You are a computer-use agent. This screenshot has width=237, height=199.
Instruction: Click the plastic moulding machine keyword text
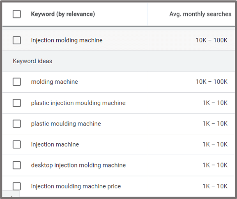66,124
